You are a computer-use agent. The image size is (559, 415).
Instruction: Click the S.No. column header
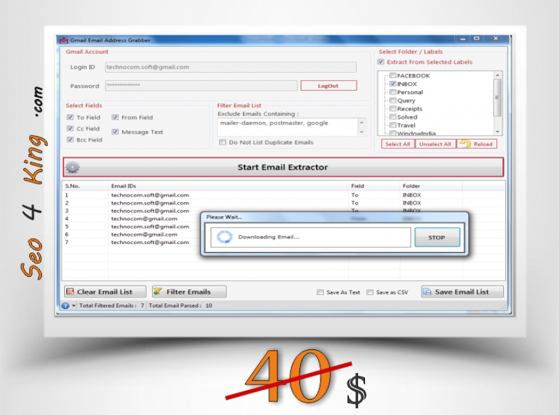click(85, 186)
